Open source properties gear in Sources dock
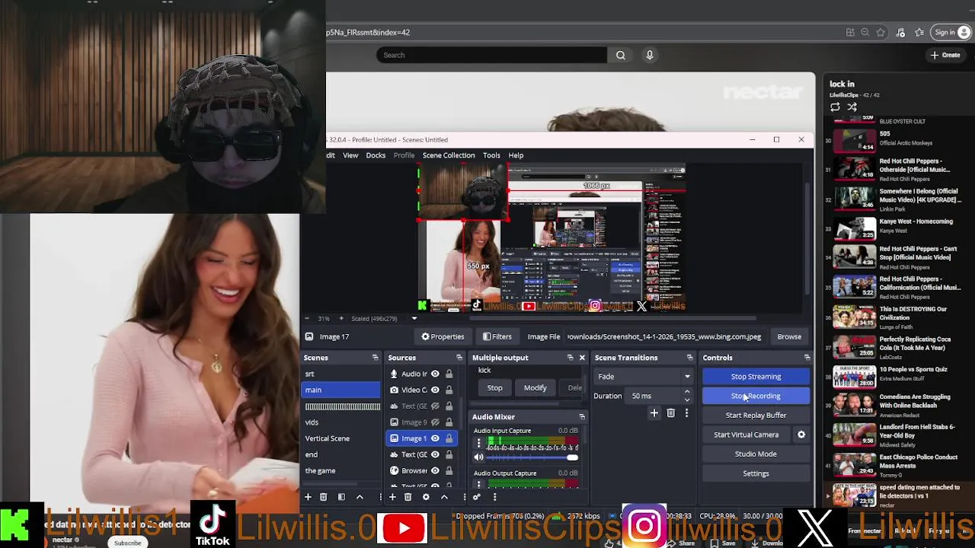The width and height of the screenshot is (975, 548). (426, 497)
